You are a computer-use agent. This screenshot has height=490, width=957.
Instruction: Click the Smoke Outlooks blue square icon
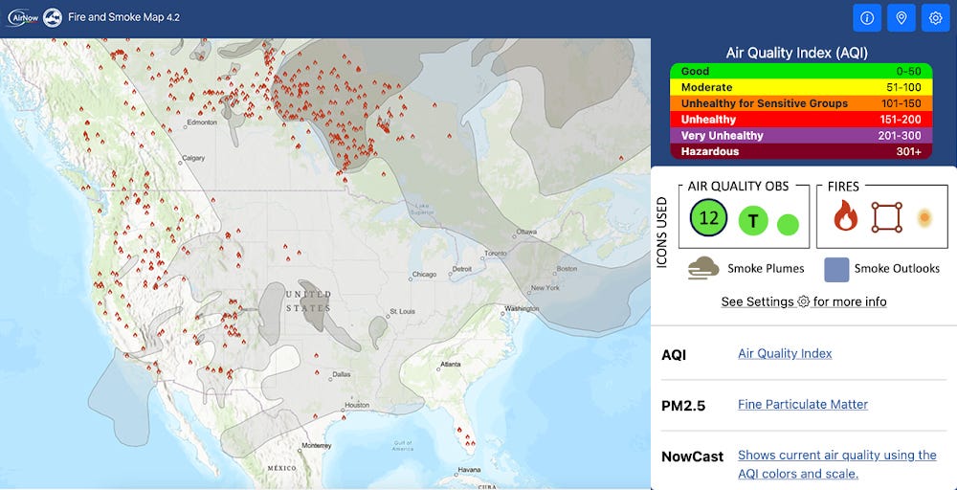(836, 270)
